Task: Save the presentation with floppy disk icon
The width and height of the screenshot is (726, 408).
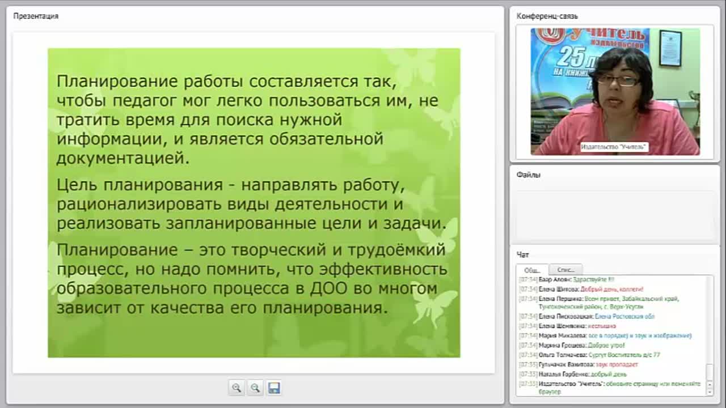Action: click(274, 388)
